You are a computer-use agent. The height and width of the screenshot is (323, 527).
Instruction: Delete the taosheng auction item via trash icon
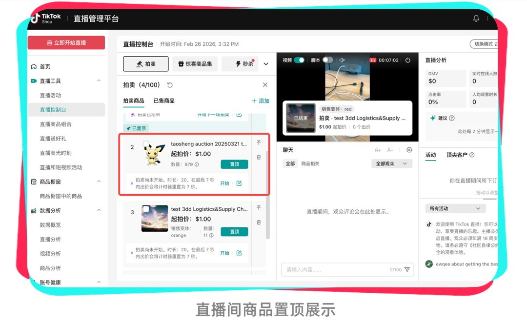click(x=259, y=157)
